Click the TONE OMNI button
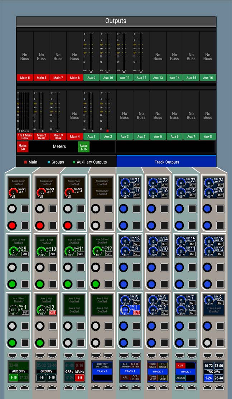Viewport: 232px width, 399px height. [153, 366]
